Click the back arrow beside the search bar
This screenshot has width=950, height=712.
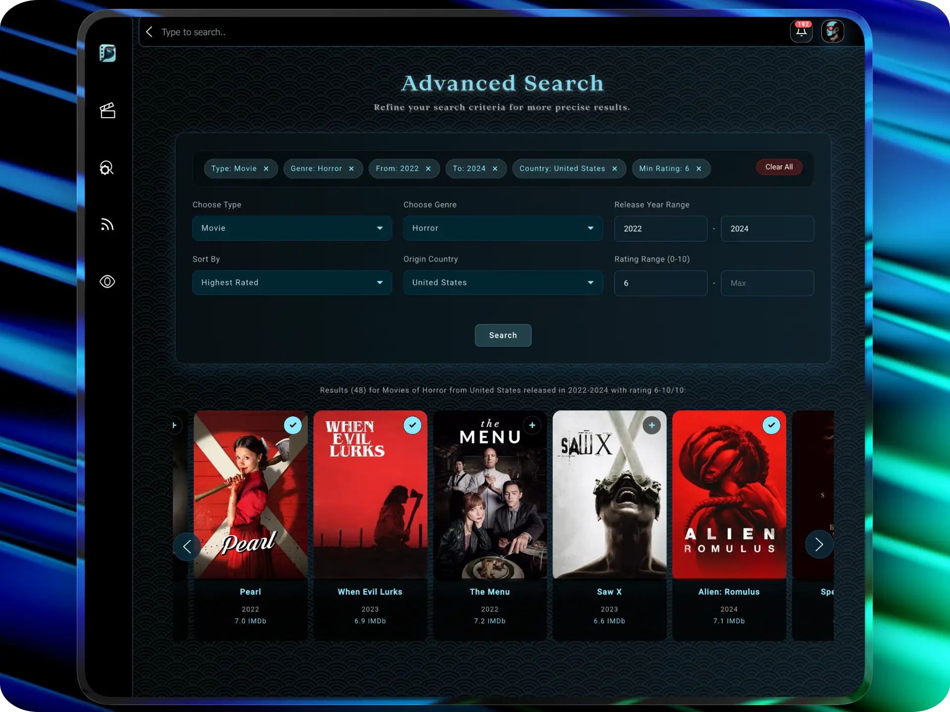click(149, 31)
